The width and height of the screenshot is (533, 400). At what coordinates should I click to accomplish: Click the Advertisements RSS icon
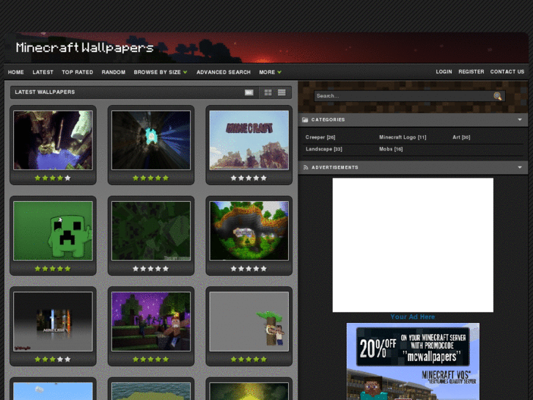(306, 167)
